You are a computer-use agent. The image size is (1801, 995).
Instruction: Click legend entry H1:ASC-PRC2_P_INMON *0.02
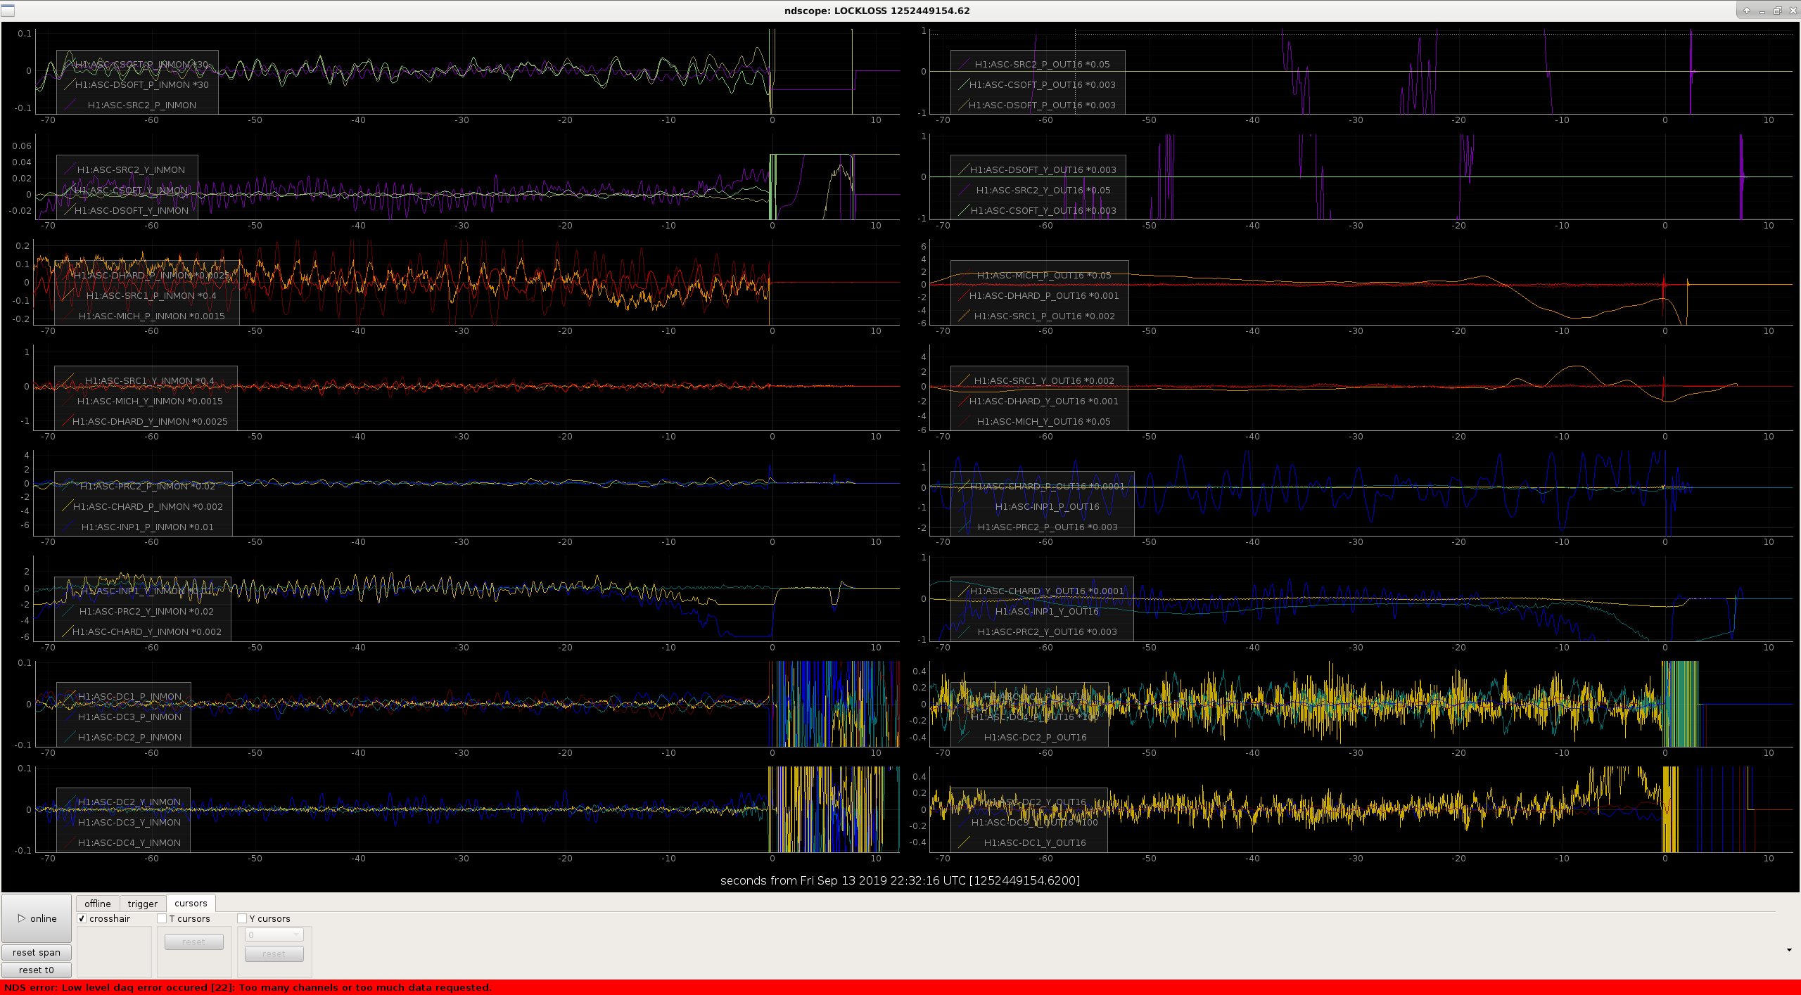click(148, 486)
